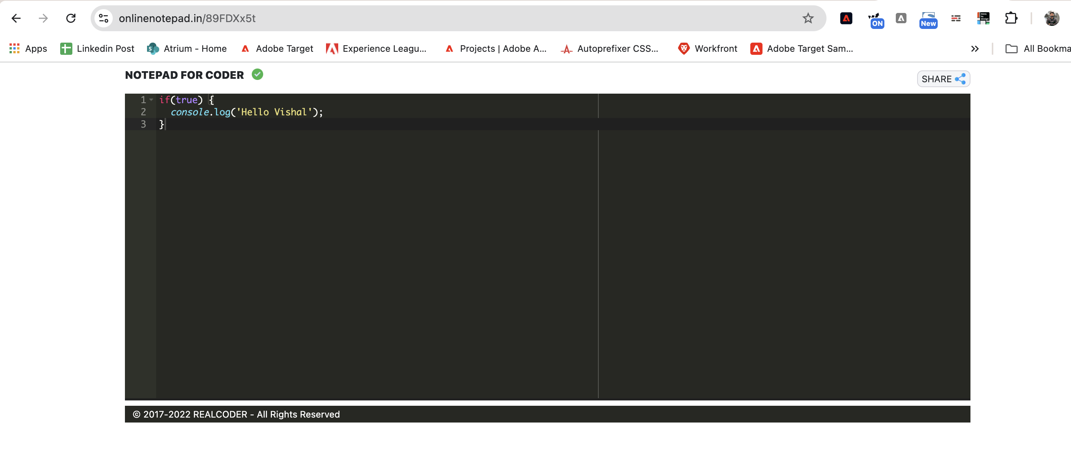The width and height of the screenshot is (1071, 472).
Task: Go back with the browser back arrow
Action: [16, 18]
